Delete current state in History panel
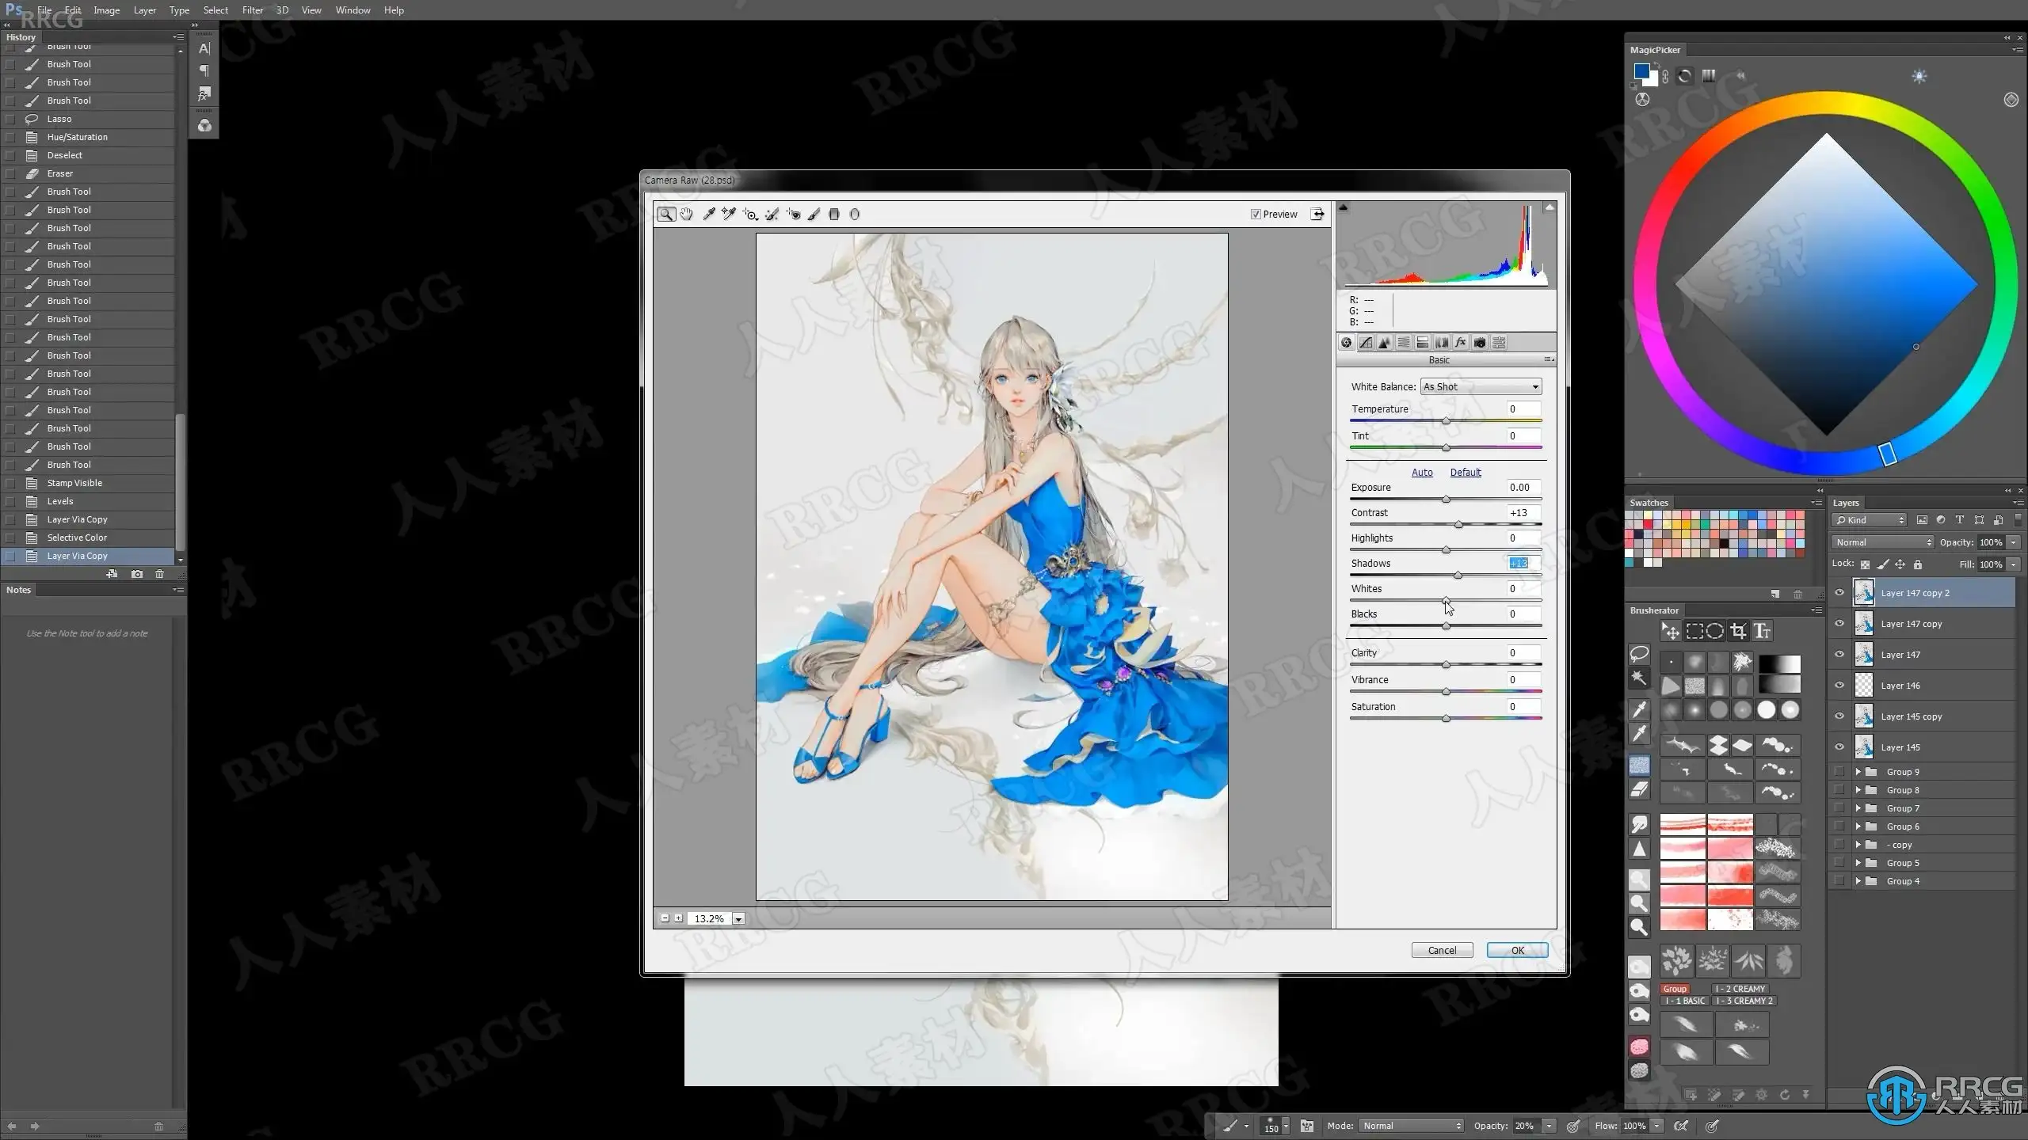Screen dimensions: 2028x1140 [159, 574]
